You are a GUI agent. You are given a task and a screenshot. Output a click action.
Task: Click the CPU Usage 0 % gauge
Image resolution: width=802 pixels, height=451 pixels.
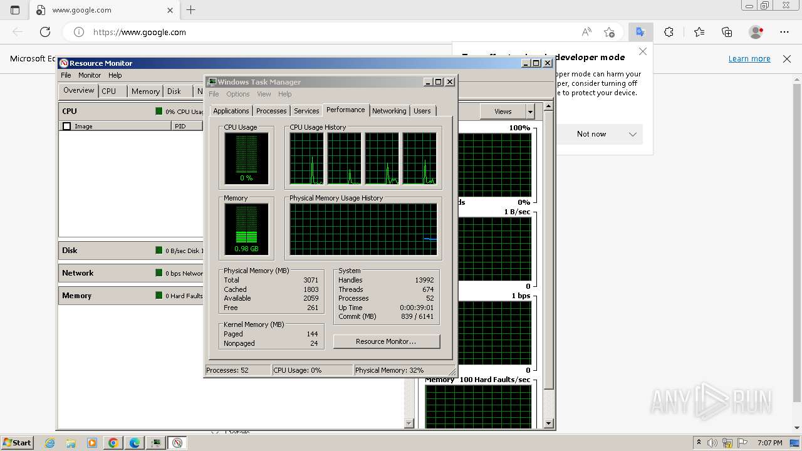246,158
